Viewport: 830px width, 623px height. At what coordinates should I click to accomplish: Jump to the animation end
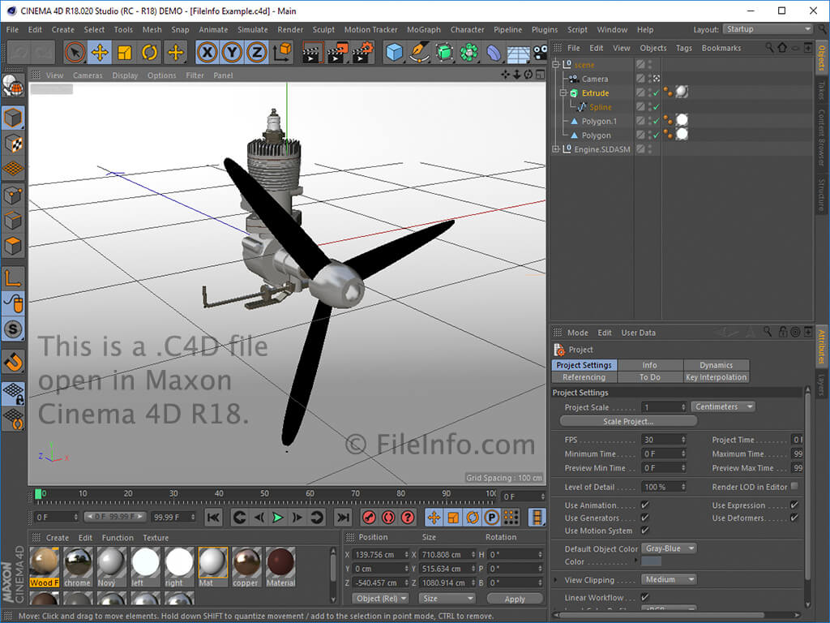click(343, 518)
